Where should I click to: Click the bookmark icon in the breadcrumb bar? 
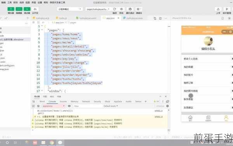38,23
